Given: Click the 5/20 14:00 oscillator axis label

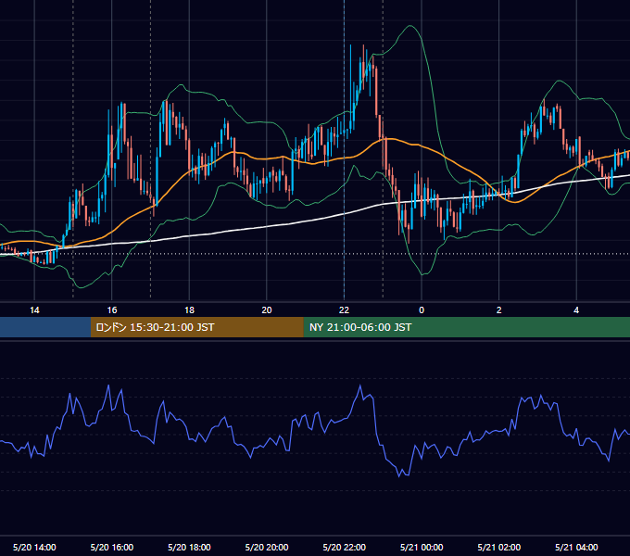Looking at the screenshot, I should [x=34, y=547].
